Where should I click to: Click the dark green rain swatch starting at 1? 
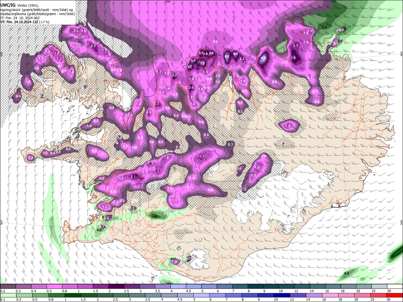(73, 295)
